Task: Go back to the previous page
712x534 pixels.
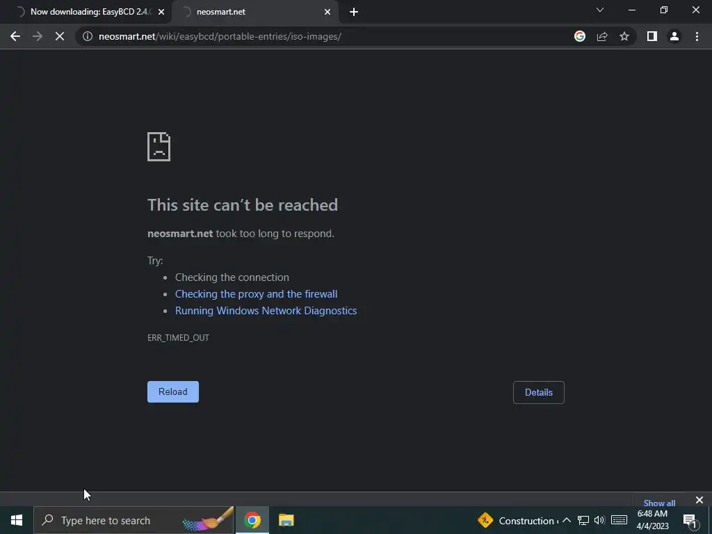Action: (x=15, y=36)
